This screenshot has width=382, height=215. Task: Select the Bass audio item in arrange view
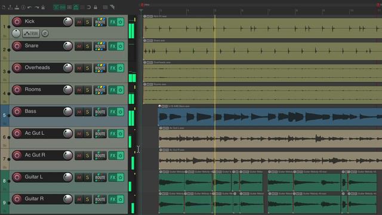[x=270, y=117]
